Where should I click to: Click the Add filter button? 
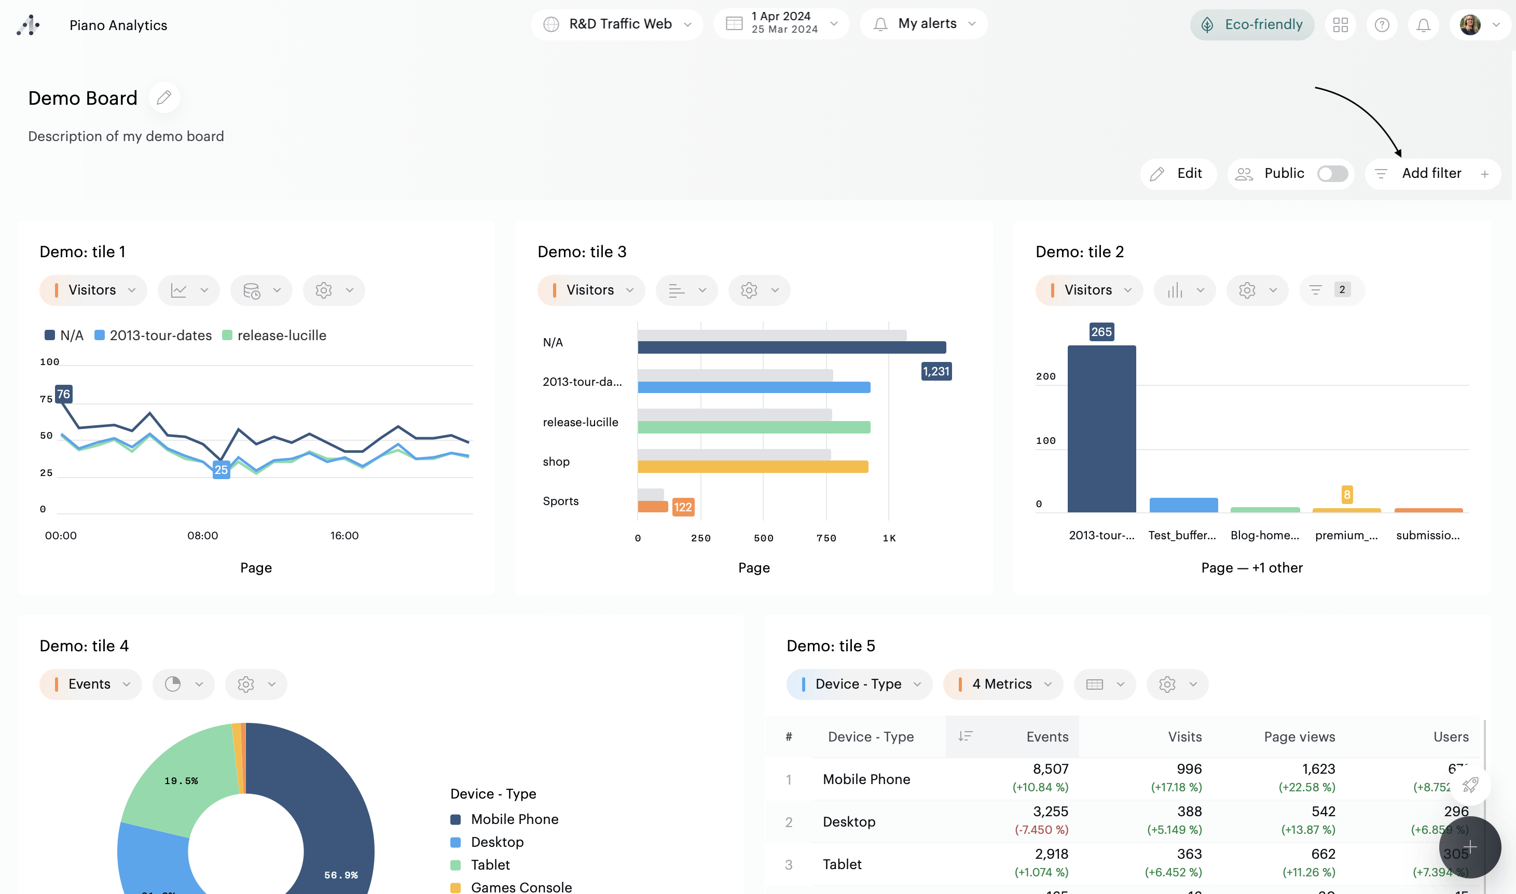pyautogui.click(x=1432, y=174)
